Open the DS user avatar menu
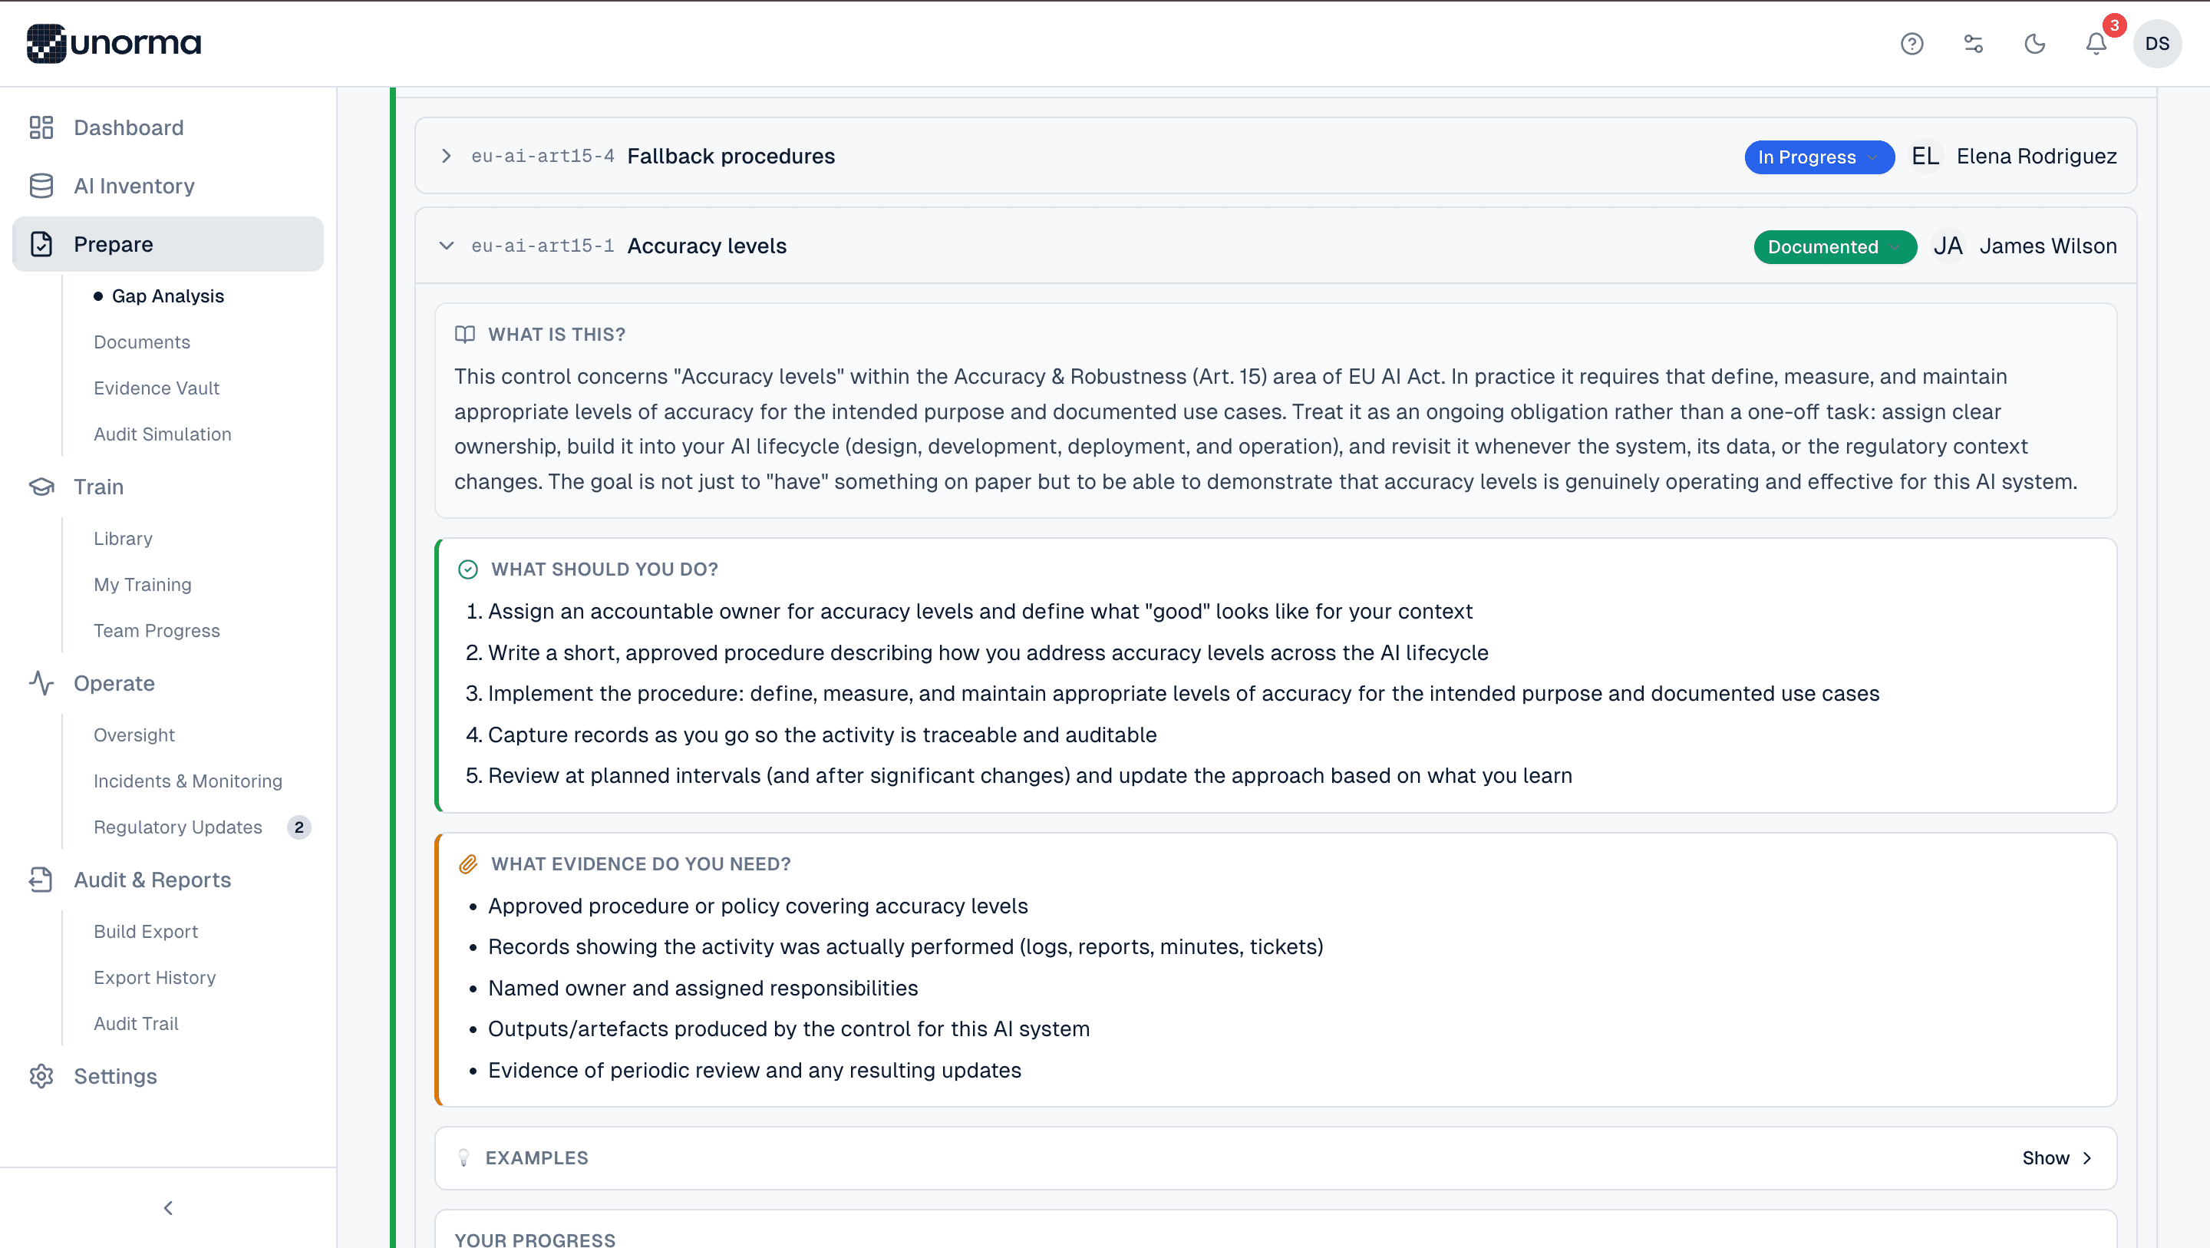 2157,44
